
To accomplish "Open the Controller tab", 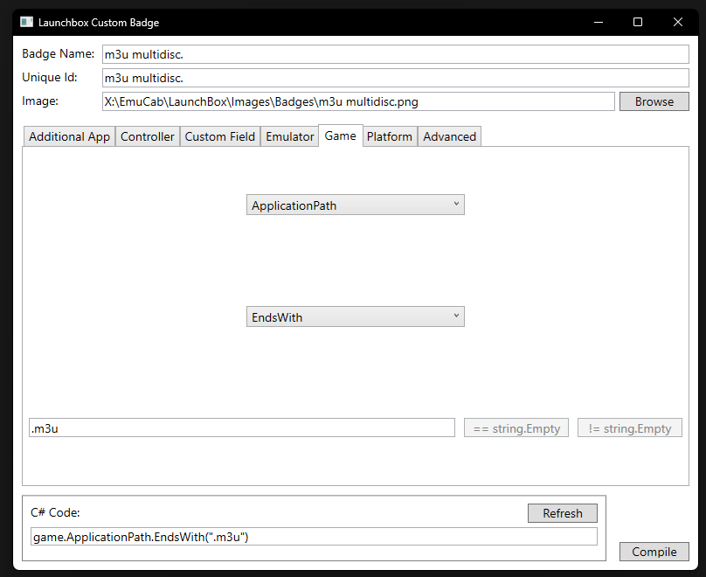I will pyautogui.click(x=147, y=136).
